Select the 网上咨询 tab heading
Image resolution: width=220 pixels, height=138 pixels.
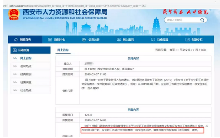click(63, 50)
